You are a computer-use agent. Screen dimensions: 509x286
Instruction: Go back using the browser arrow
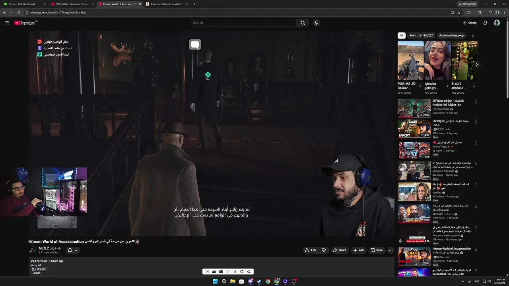(x=4, y=12)
